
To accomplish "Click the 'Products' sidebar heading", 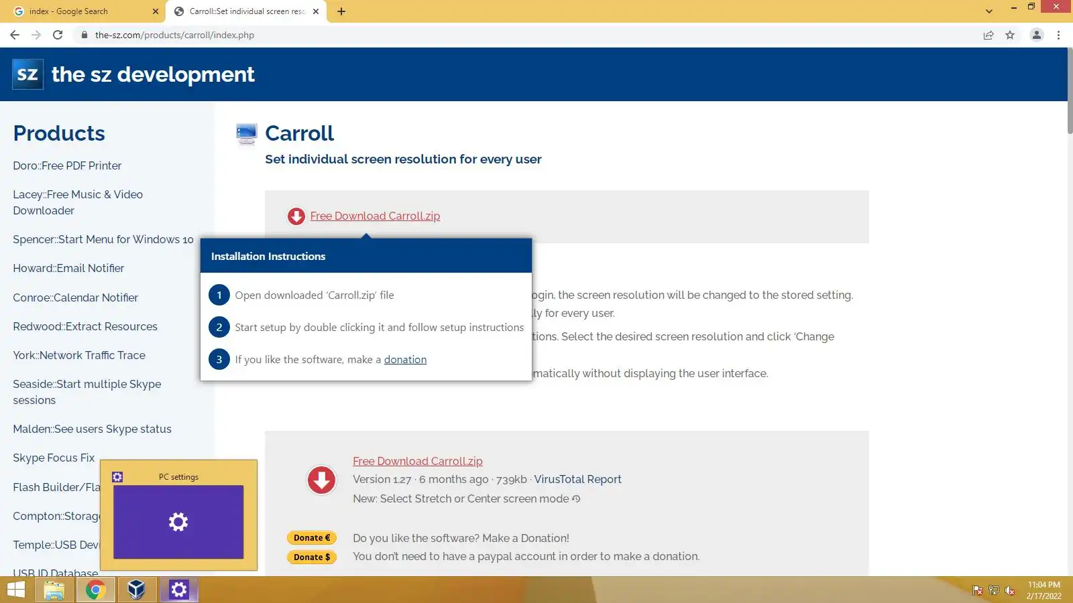I will tap(59, 133).
